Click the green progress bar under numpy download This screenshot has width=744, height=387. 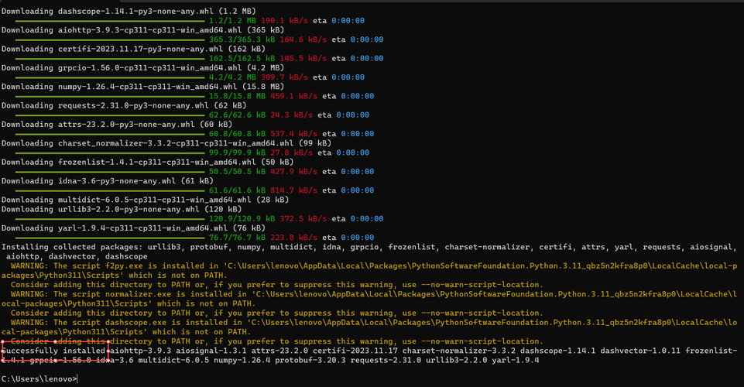pos(110,96)
